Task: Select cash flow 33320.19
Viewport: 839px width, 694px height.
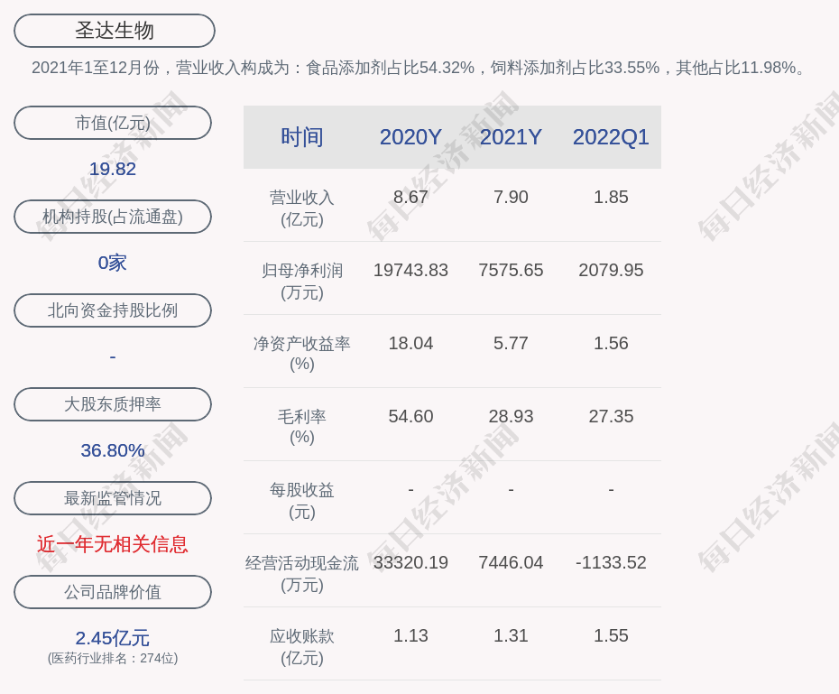Action: click(410, 562)
